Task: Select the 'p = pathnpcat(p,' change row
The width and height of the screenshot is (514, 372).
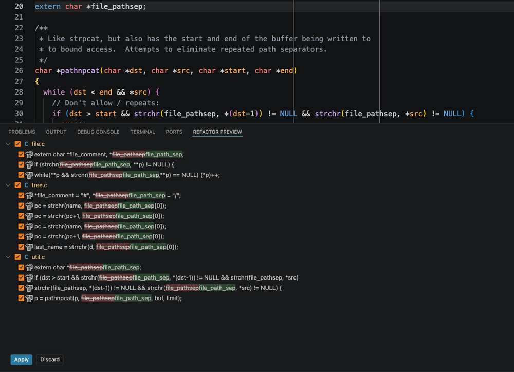Action: pos(108,298)
